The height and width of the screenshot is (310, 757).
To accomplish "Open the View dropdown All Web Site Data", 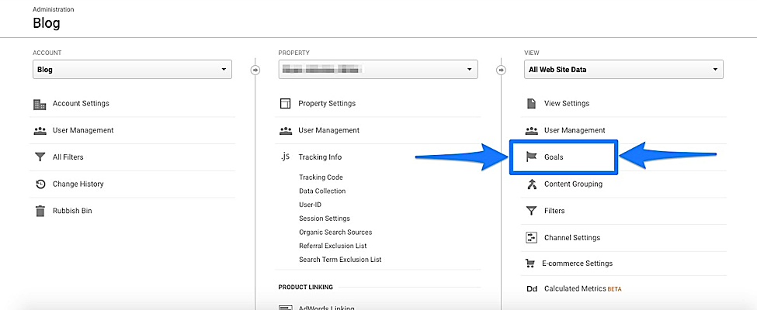I will (623, 70).
